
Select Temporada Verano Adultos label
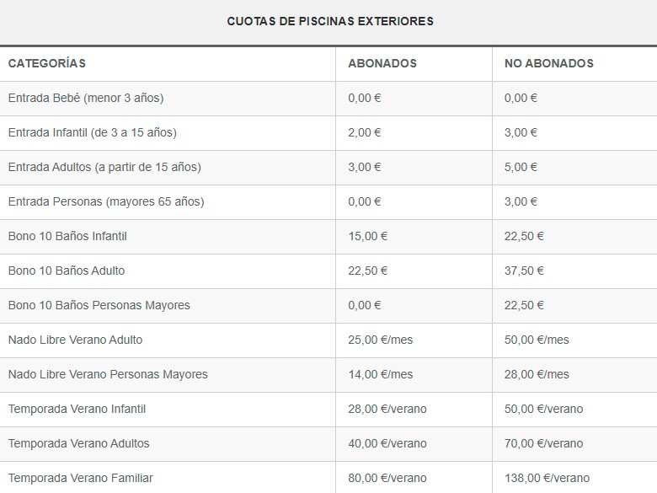click(x=79, y=443)
